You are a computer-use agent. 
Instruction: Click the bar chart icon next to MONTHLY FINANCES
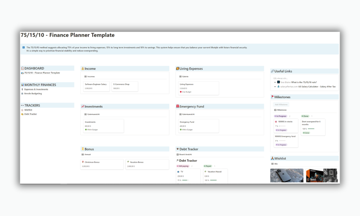pyautogui.click(x=22, y=85)
